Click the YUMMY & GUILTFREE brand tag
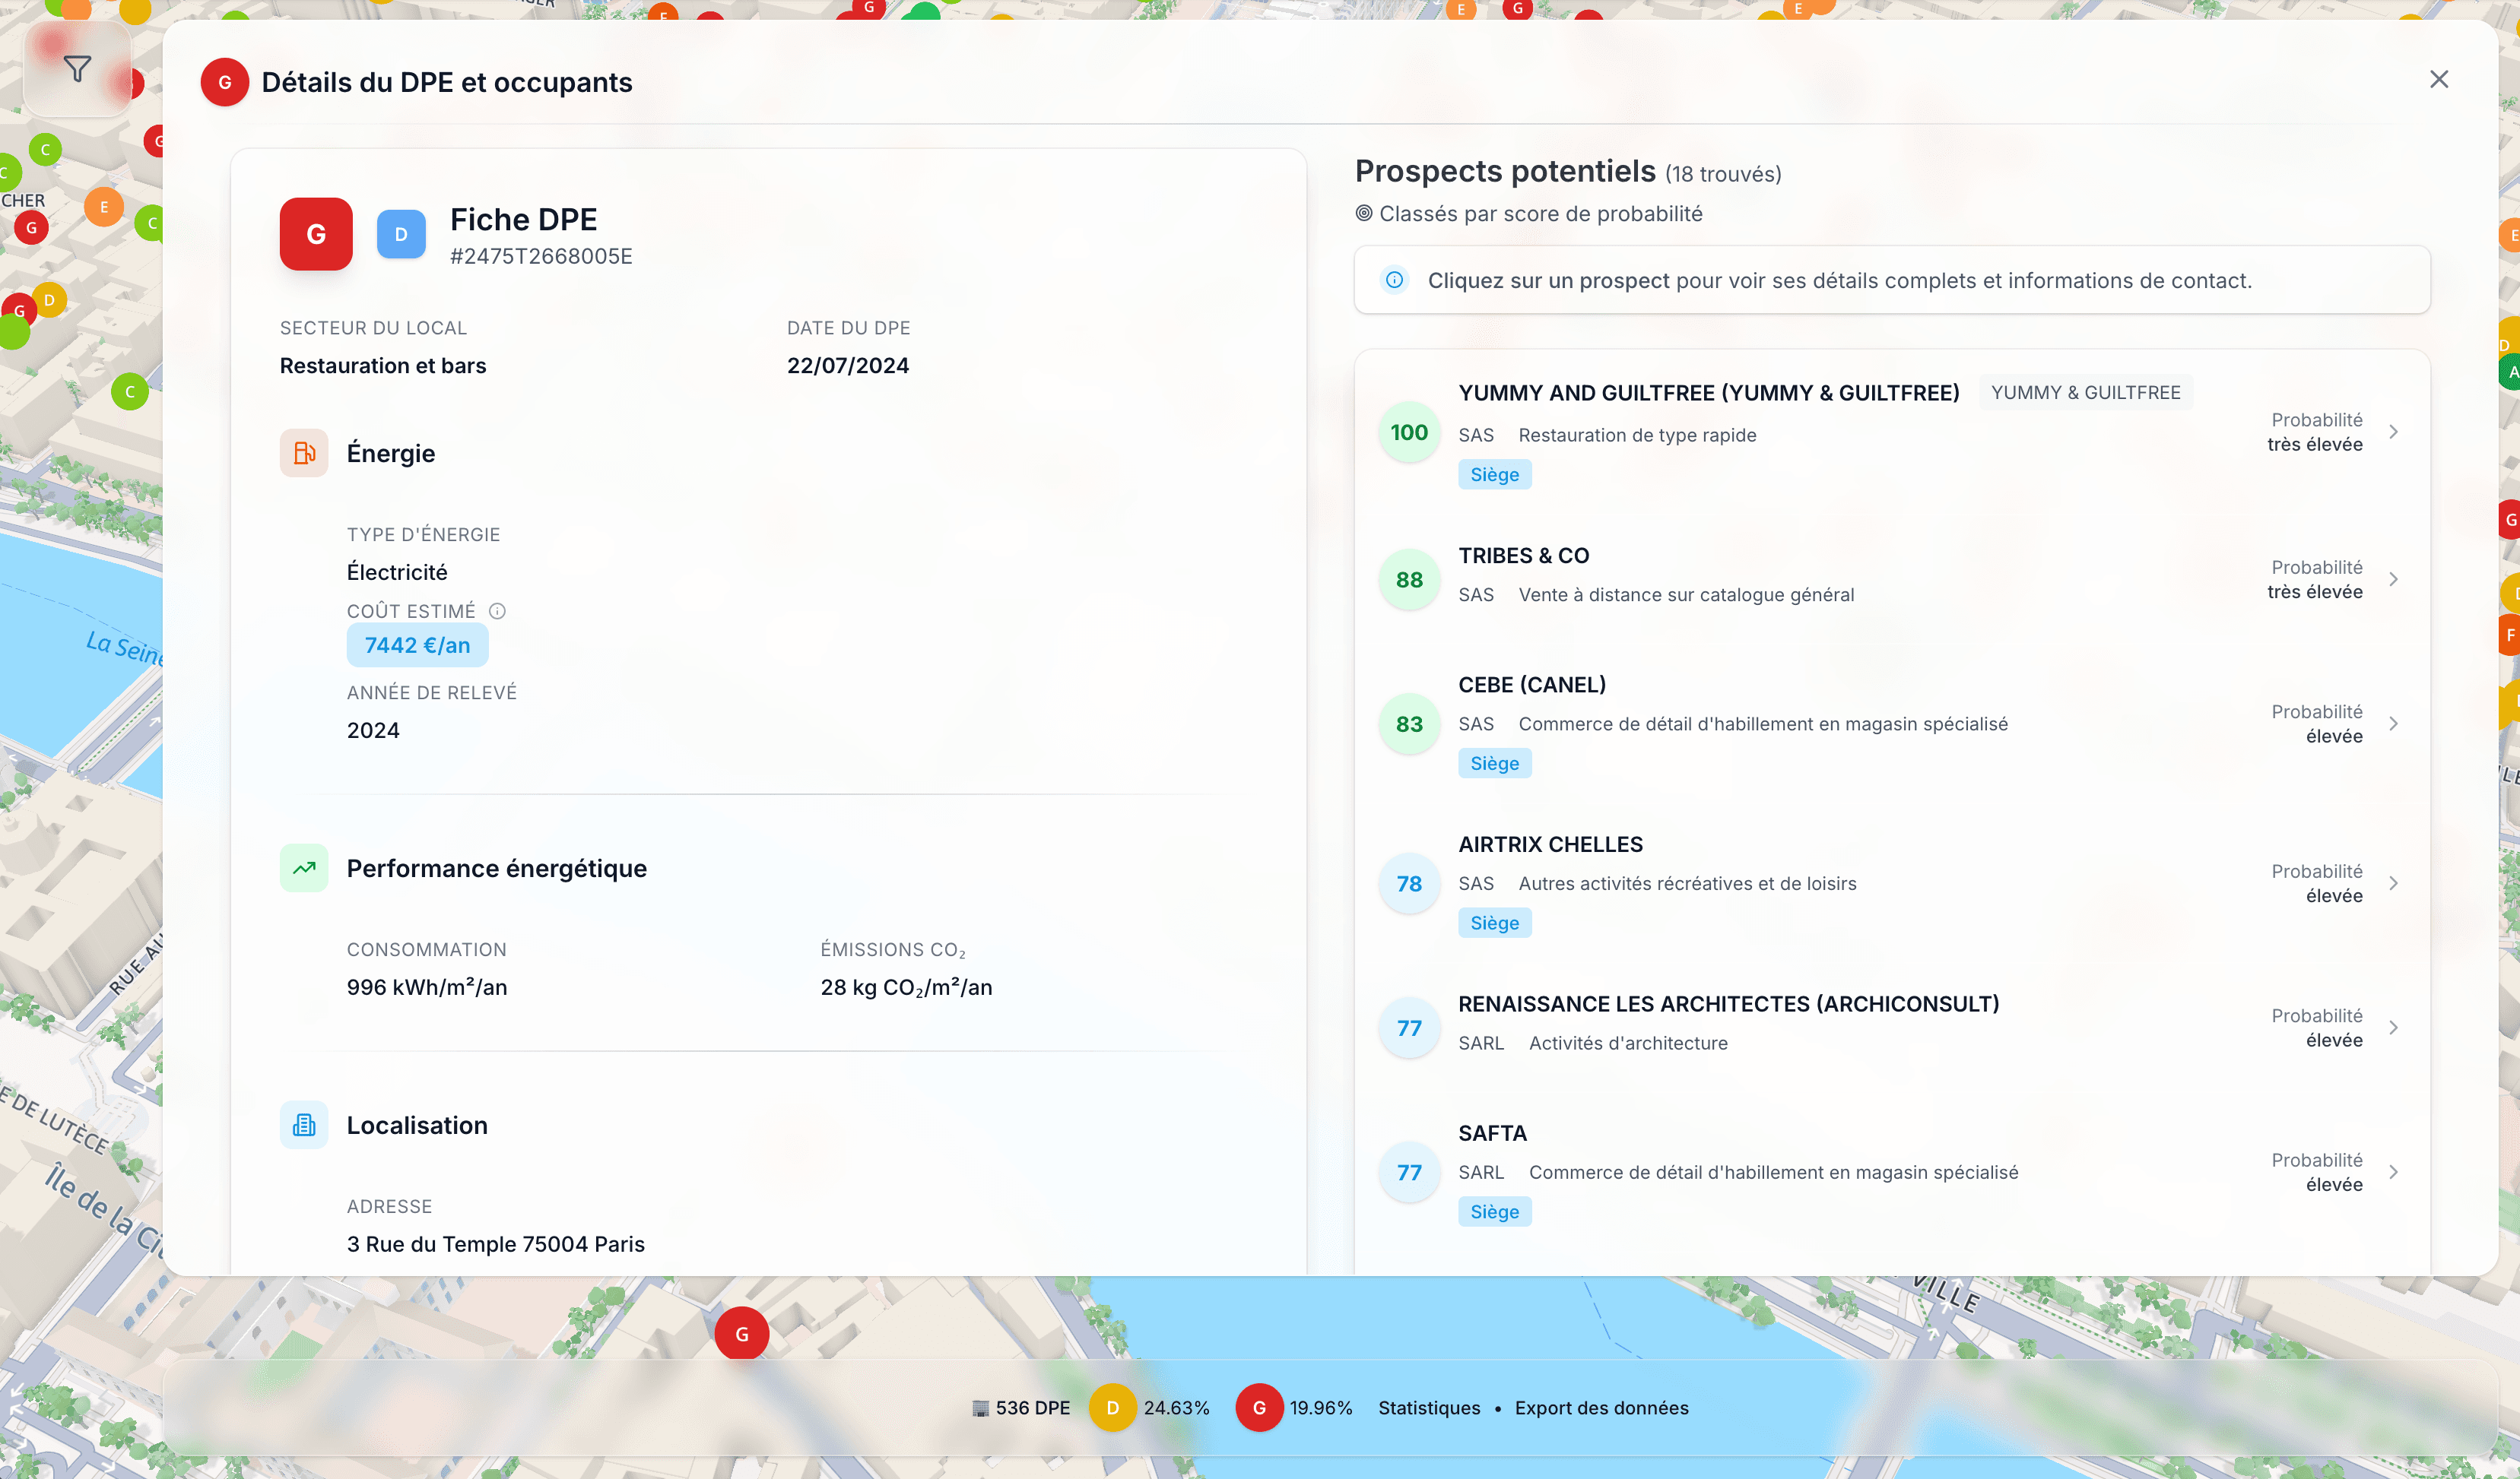Screen dimensions: 2520x1479 [x=2085, y=393]
